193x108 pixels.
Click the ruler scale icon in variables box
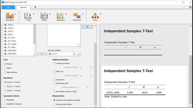(x=78, y=44)
